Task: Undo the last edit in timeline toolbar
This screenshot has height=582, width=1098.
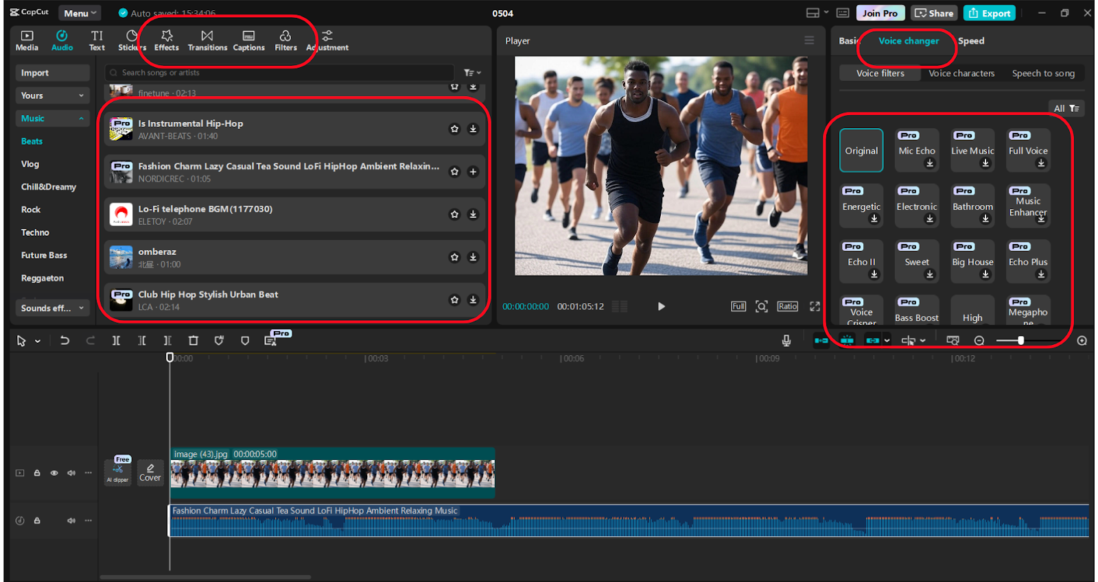Action: click(65, 341)
